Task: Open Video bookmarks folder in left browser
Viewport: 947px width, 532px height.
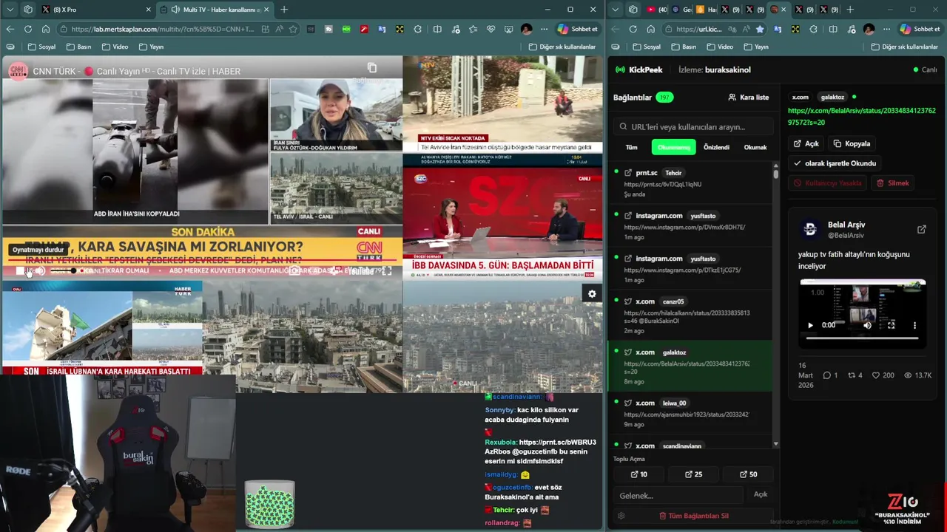Action: (115, 47)
